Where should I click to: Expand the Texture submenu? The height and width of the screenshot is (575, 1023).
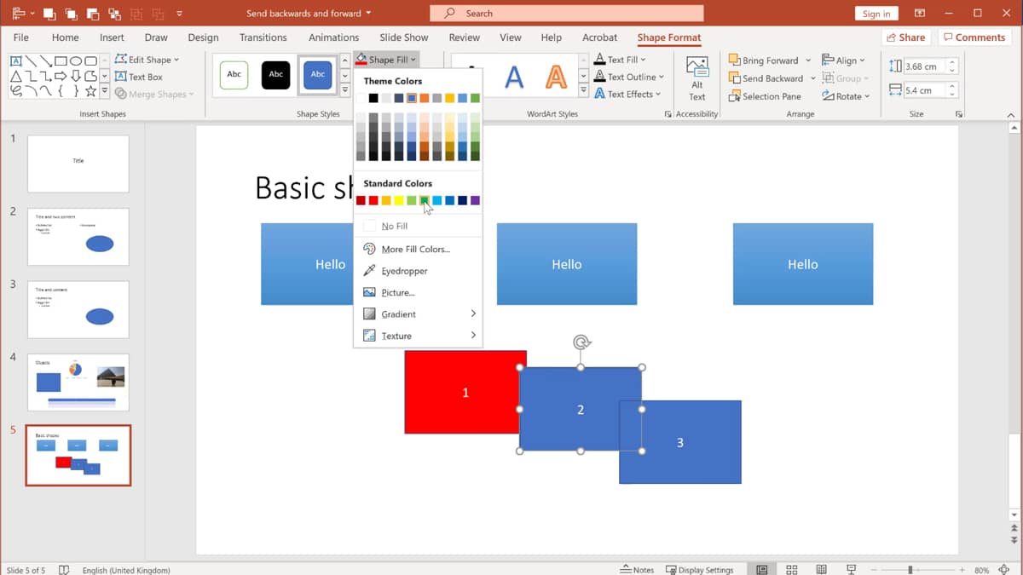click(x=418, y=336)
